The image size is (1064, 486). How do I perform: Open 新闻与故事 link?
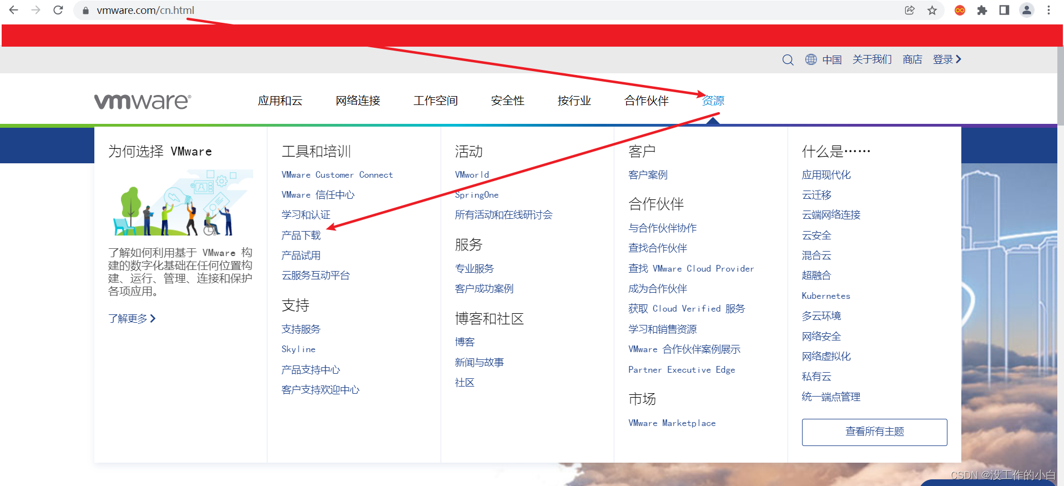point(480,363)
